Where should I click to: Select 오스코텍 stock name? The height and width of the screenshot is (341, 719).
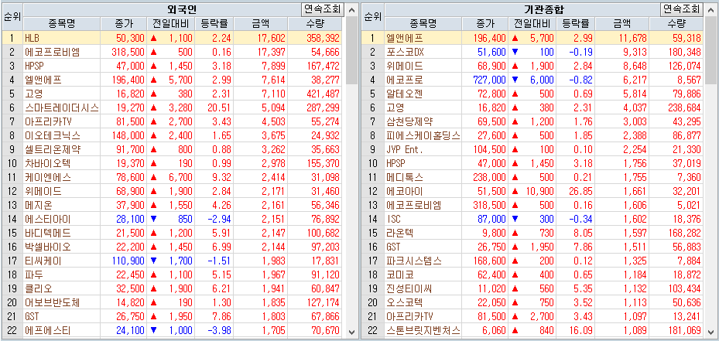point(405,303)
